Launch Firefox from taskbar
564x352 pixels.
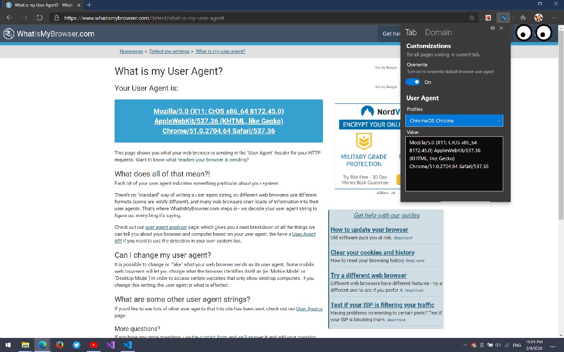click(x=59, y=345)
